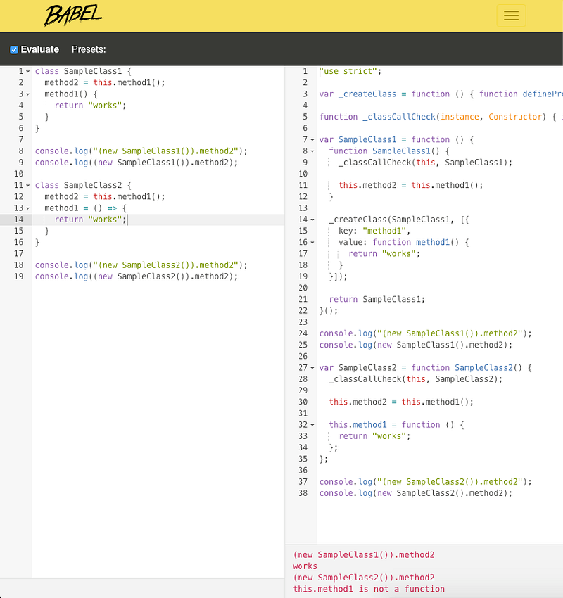This screenshot has width=563, height=598.
Task: Click 'class SampleClass2 {' input line 11
Action: (83, 185)
